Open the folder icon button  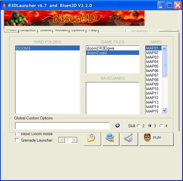92,139
